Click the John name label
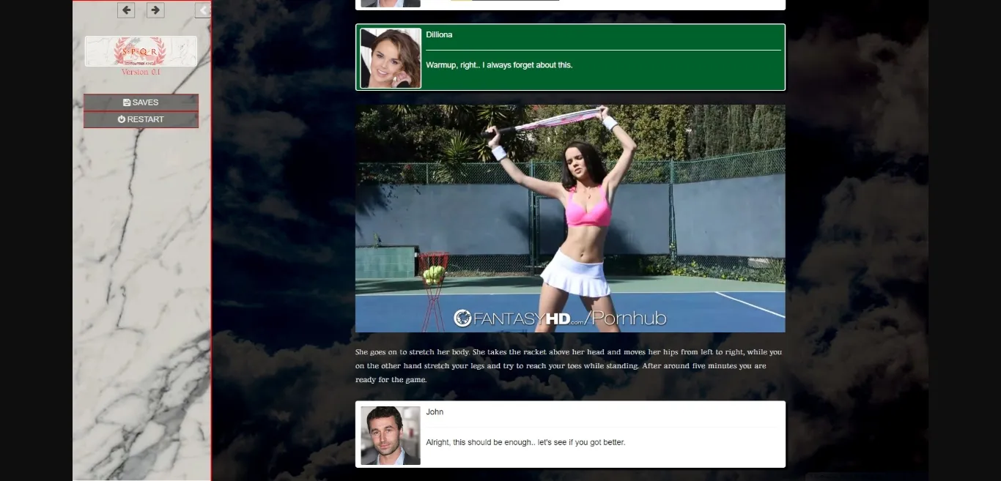This screenshot has height=481, width=1001. (x=435, y=412)
